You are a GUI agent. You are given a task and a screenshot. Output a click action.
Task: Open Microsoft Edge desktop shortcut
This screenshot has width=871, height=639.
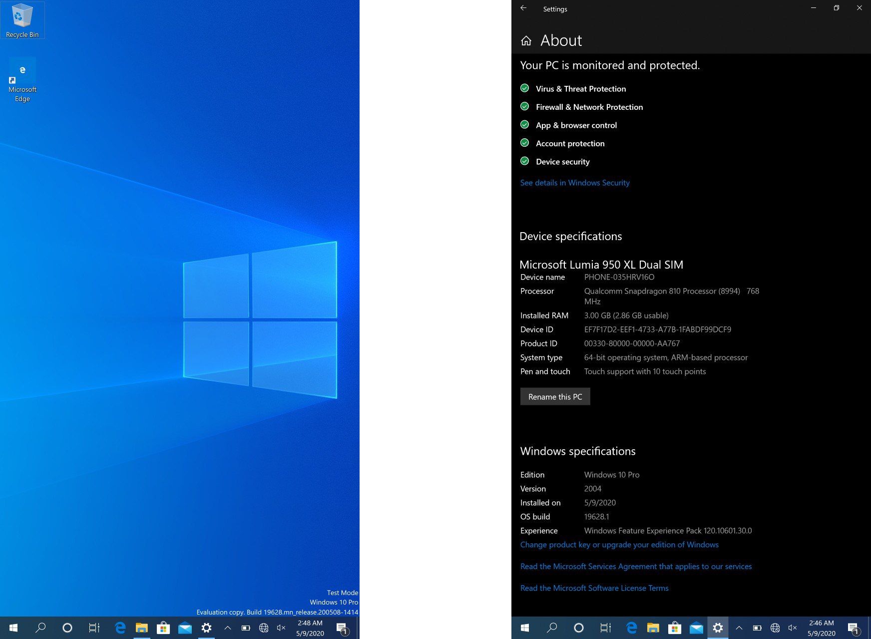click(22, 81)
